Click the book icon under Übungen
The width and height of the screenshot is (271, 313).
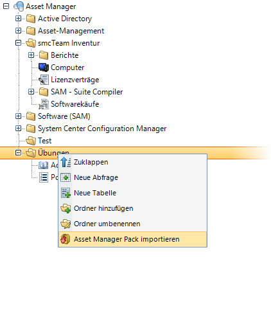tap(44, 165)
